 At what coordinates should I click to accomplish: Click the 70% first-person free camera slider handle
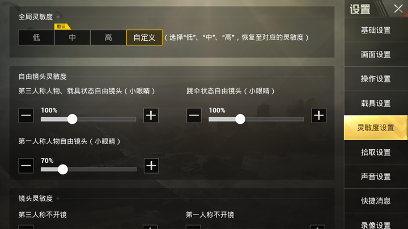(63, 170)
